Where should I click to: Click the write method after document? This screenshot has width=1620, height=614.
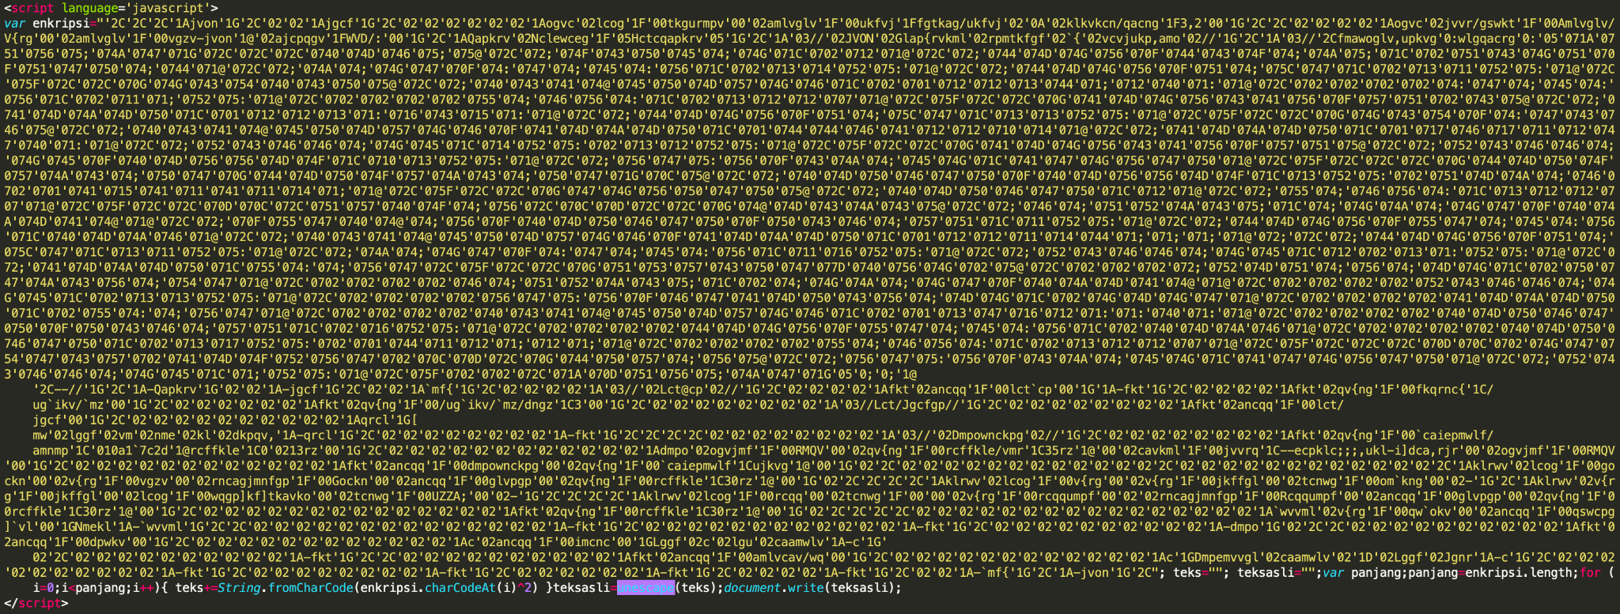(x=805, y=588)
